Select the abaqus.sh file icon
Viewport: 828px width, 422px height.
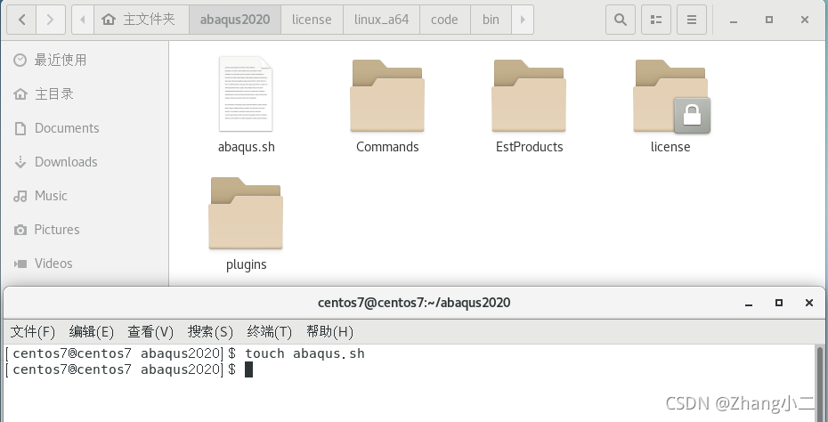coord(246,95)
